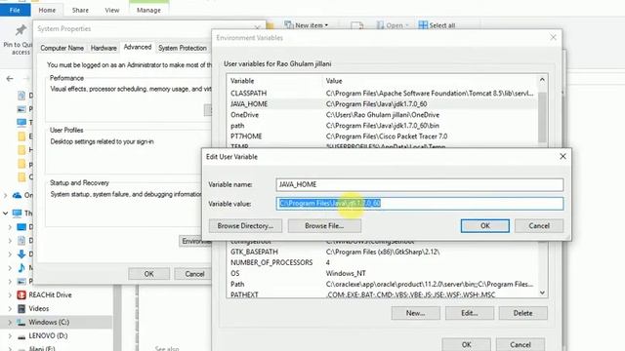Viewport: 625px width, 351px height.
Task: Select the Computer Name tab in System Properties
Action: point(62,48)
